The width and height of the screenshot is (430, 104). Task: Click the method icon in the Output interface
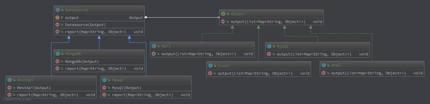coord(223,21)
